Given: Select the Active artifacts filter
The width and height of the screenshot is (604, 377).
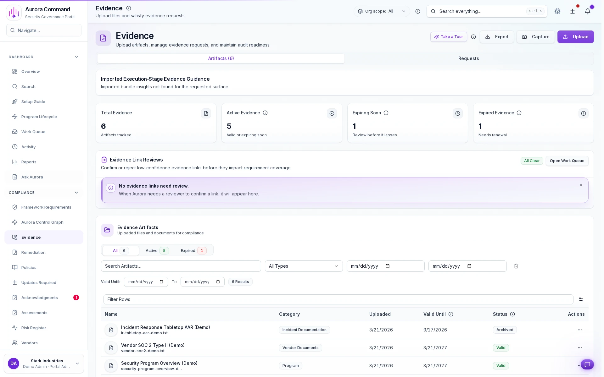Looking at the screenshot, I should point(156,250).
